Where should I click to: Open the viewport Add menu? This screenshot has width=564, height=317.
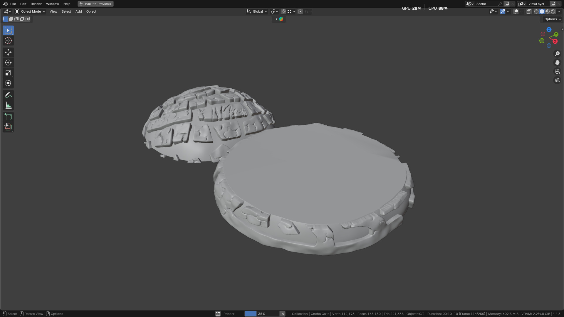click(x=78, y=11)
